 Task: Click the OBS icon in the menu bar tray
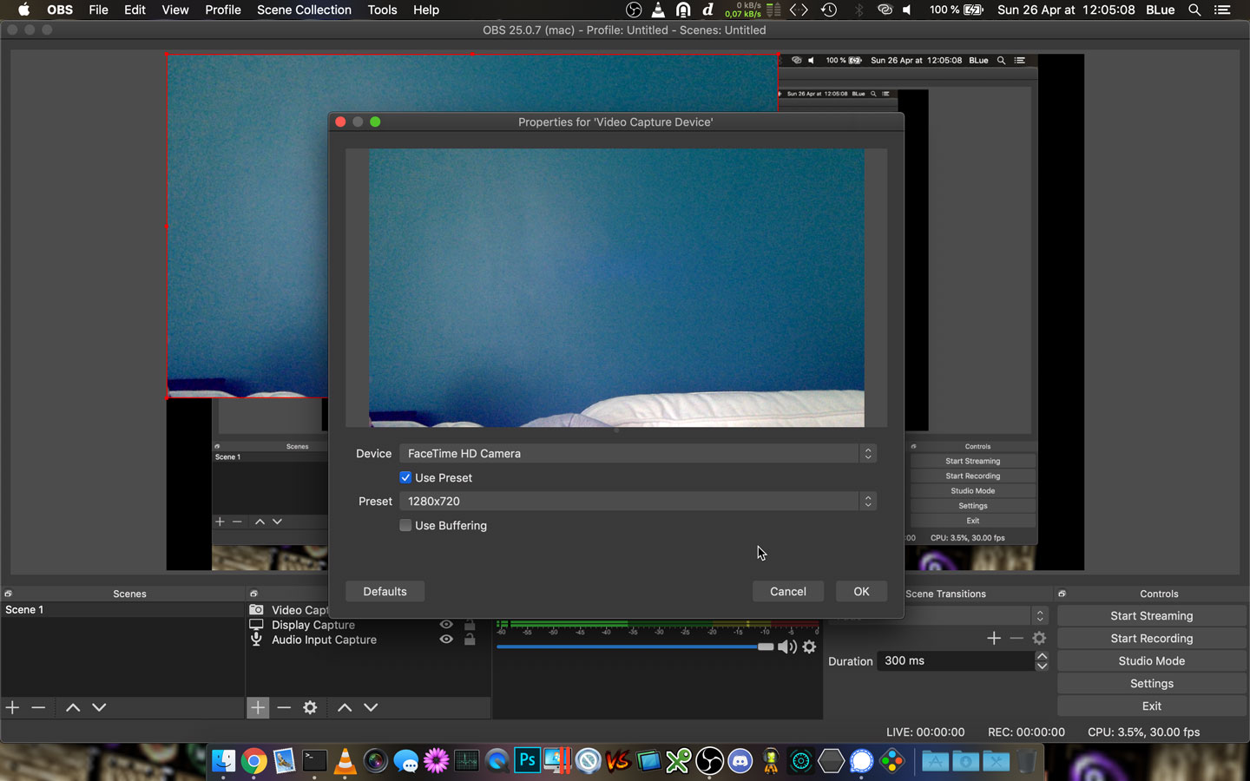tap(635, 10)
